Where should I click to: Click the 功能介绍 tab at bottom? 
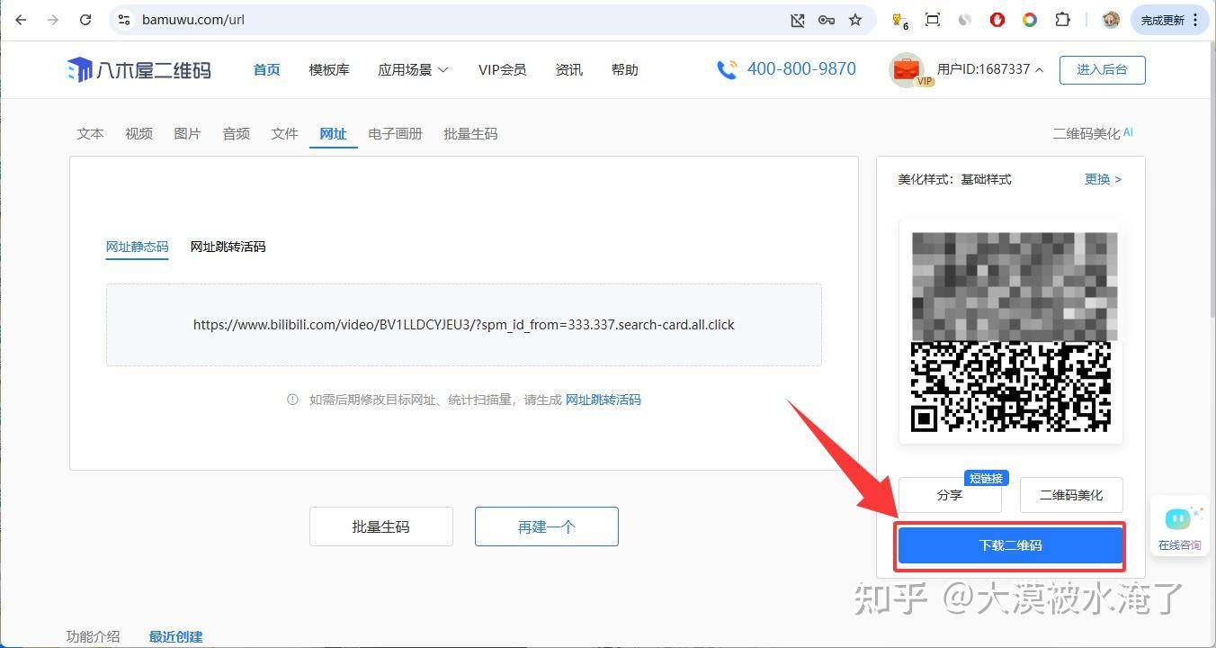coord(93,636)
